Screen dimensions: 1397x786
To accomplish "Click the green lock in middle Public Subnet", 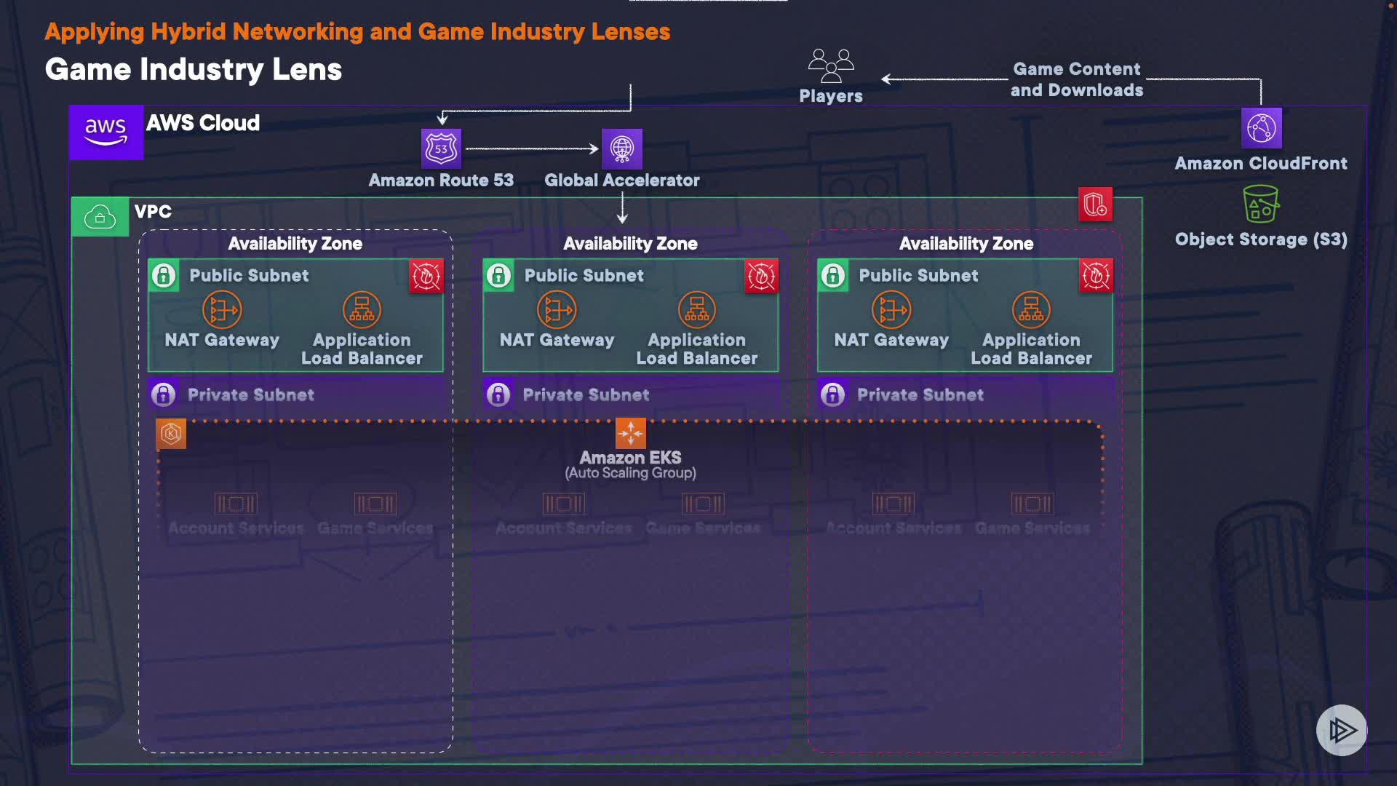I will coord(498,276).
